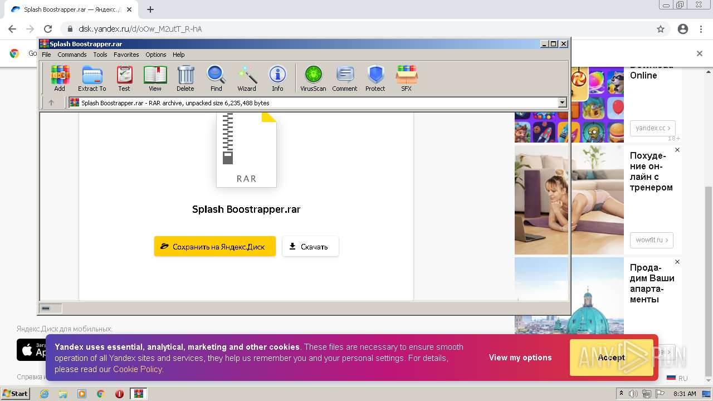Click the WinRAR taskbar button
Viewport: 713px width, 401px height.
[x=139, y=394]
